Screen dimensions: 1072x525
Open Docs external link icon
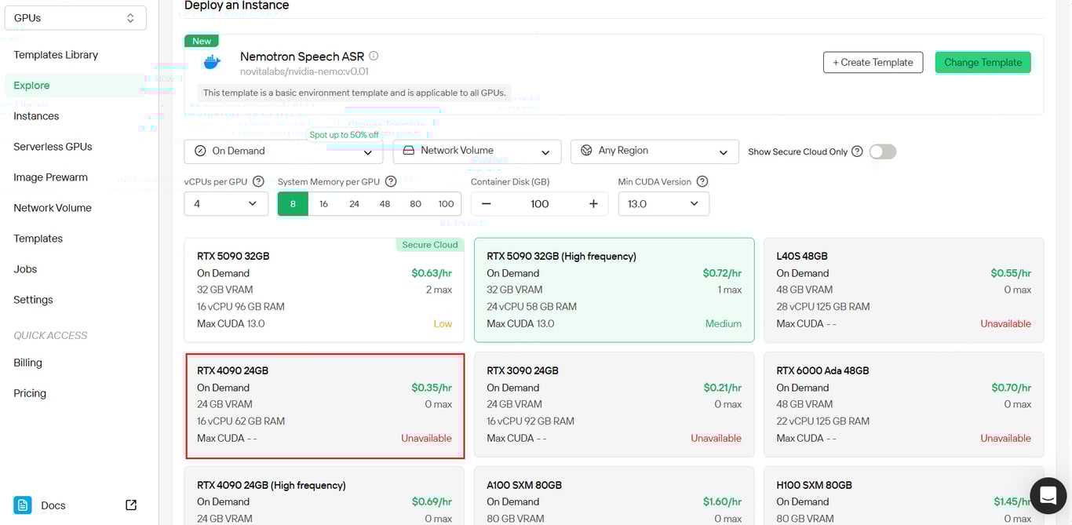pyautogui.click(x=131, y=505)
